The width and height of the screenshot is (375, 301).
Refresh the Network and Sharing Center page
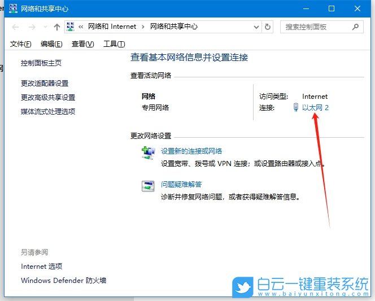click(268, 27)
